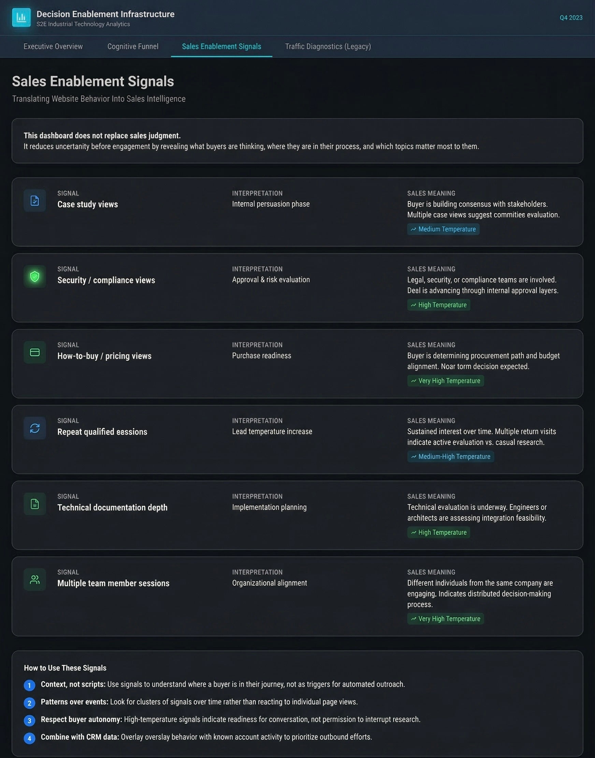Open Traffic Diagnostics (Legacy) tab
Image resolution: width=595 pixels, height=758 pixels.
[x=328, y=46]
